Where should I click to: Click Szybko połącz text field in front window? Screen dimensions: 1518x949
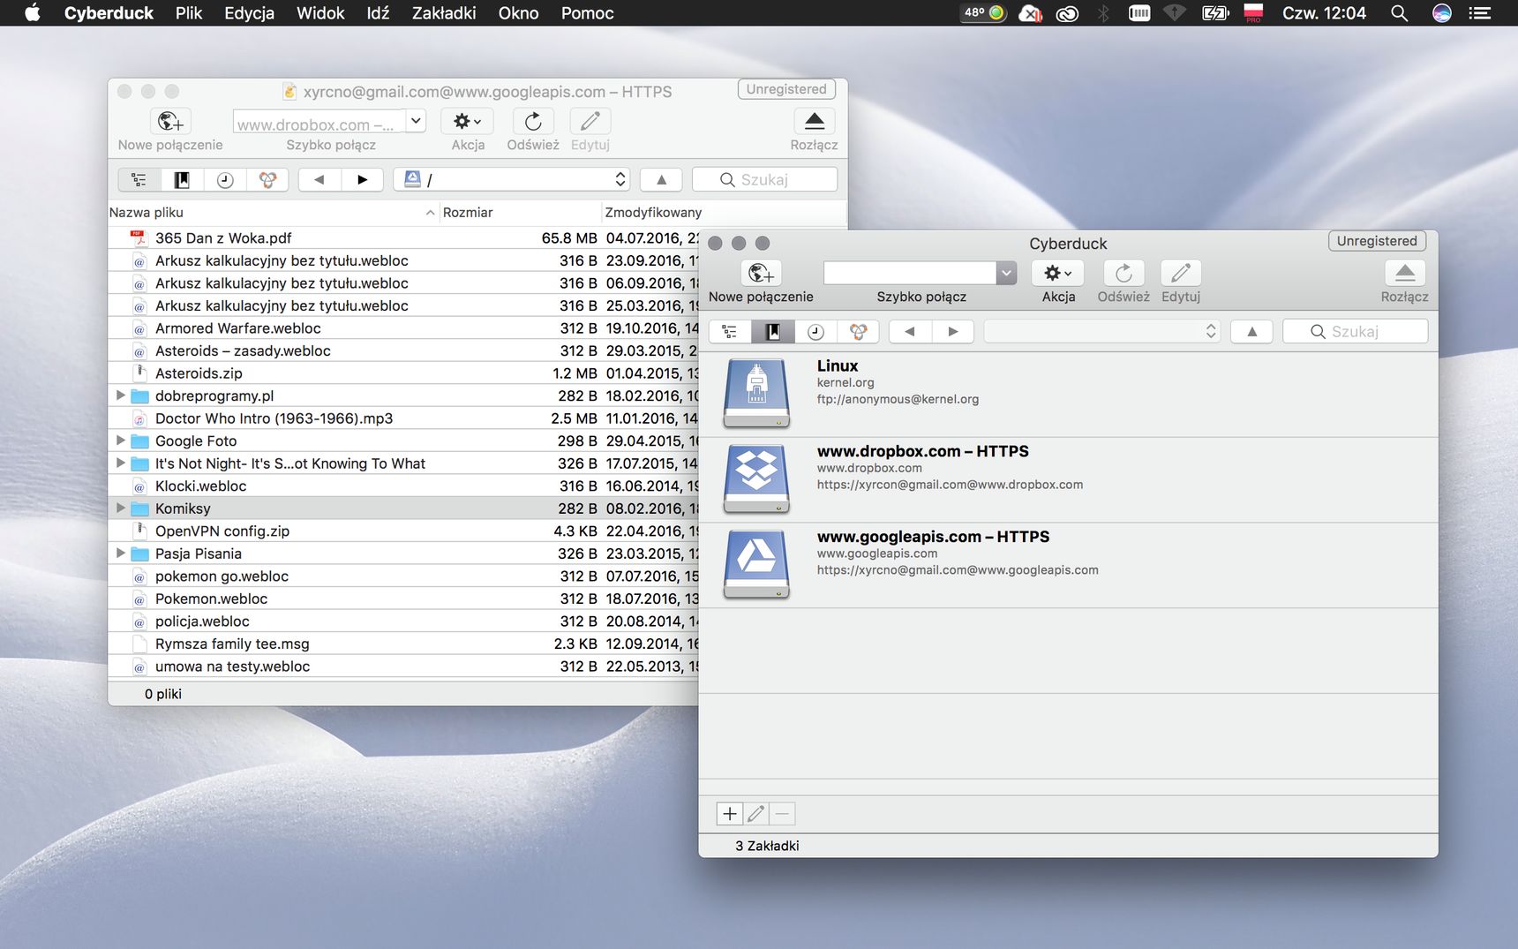[x=910, y=273]
